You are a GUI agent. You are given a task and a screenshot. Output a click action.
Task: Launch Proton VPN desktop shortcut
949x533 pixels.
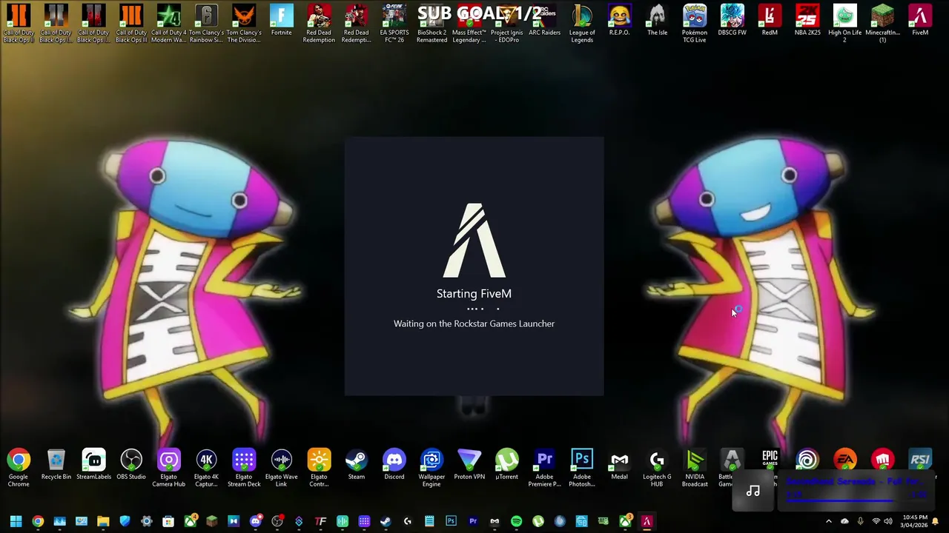[469, 465]
